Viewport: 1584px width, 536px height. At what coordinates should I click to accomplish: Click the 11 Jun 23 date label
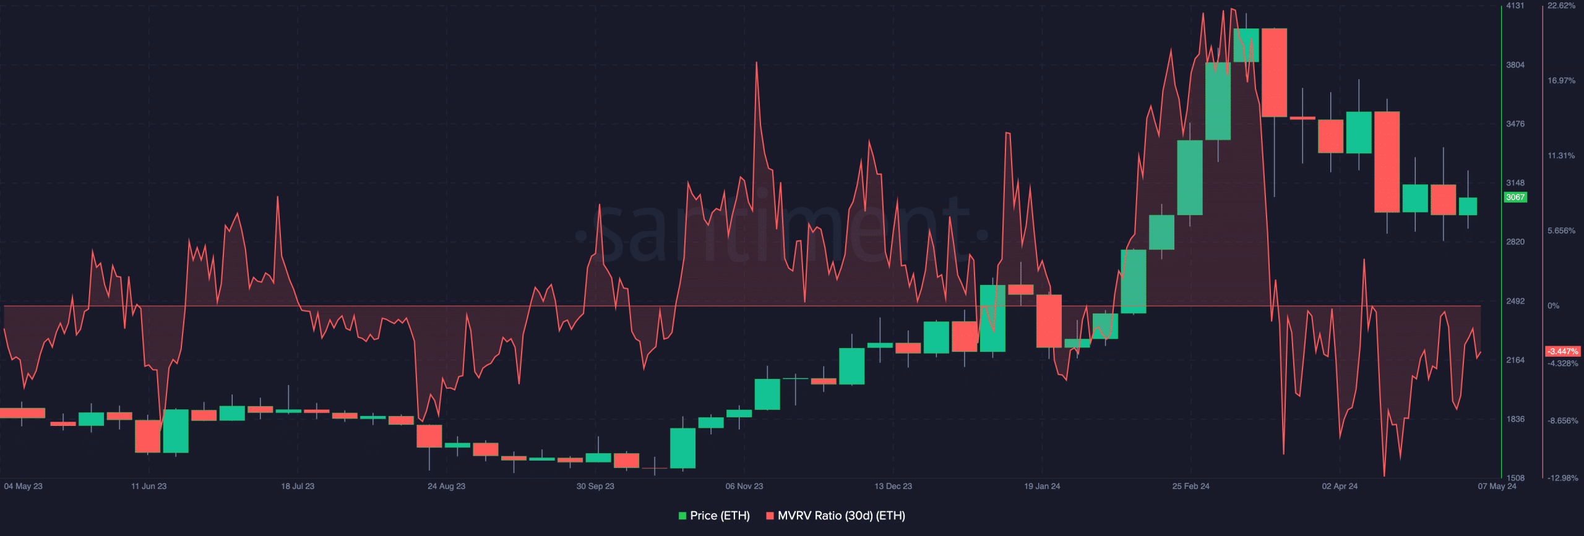click(x=148, y=486)
